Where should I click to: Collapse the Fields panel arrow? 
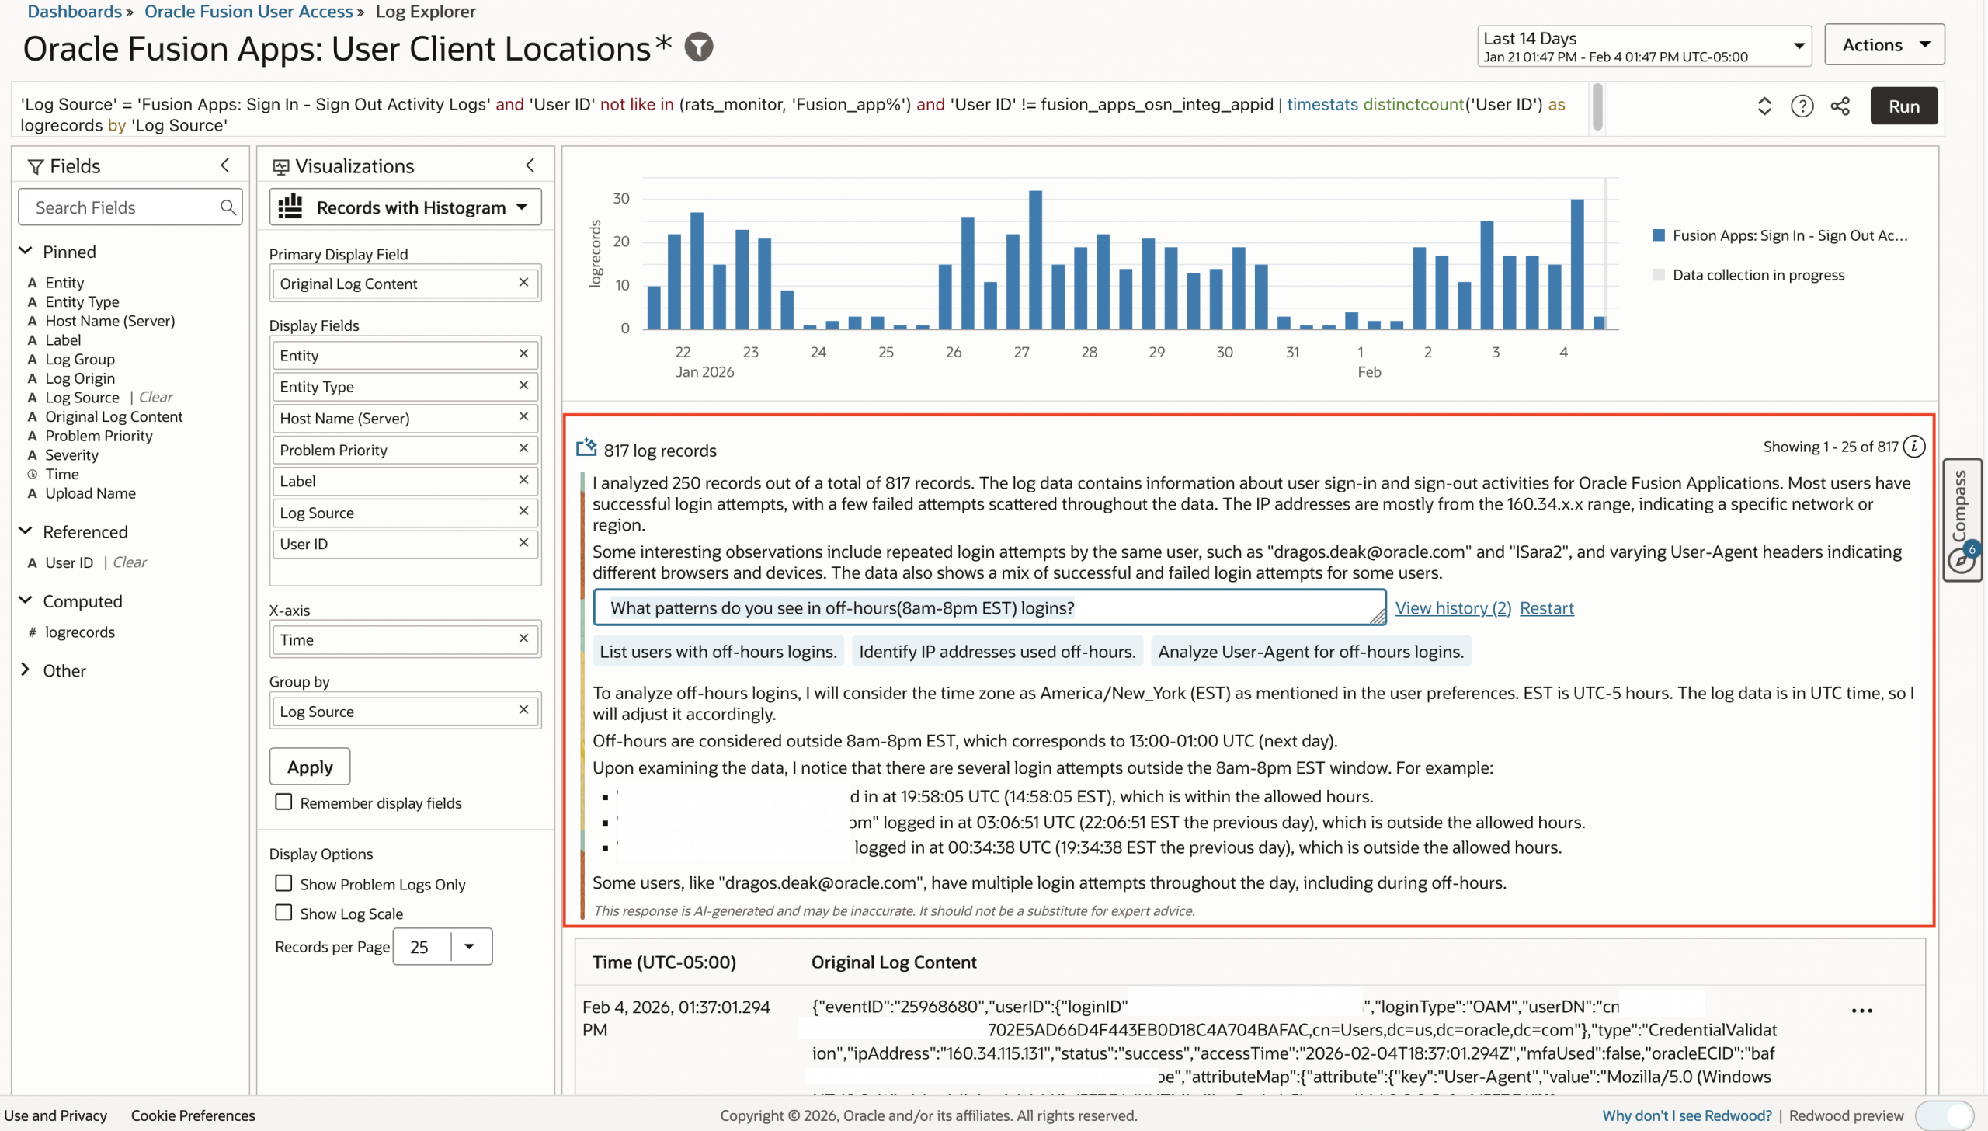click(x=225, y=165)
